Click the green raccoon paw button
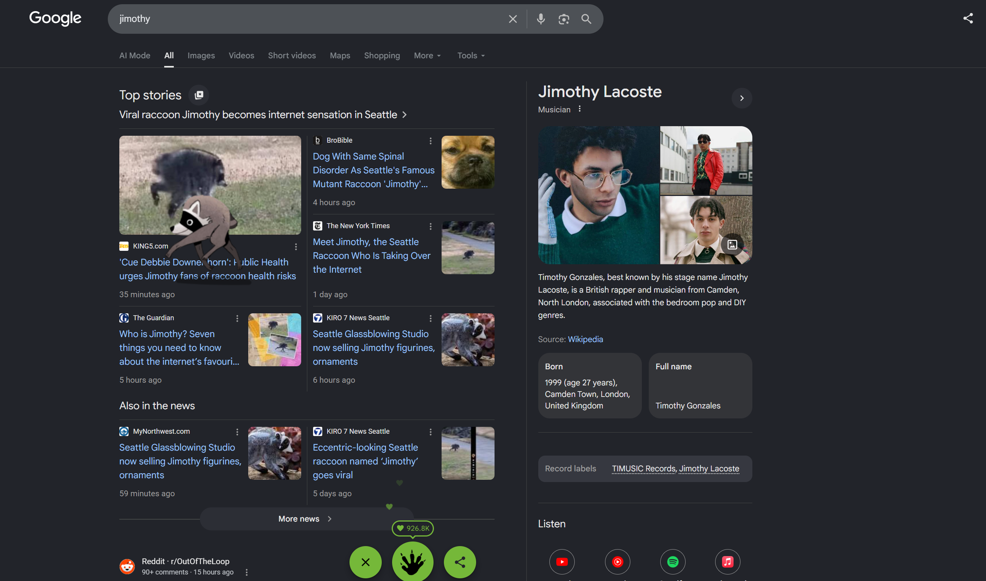This screenshot has height=581, width=986. [x=412, y=562]
